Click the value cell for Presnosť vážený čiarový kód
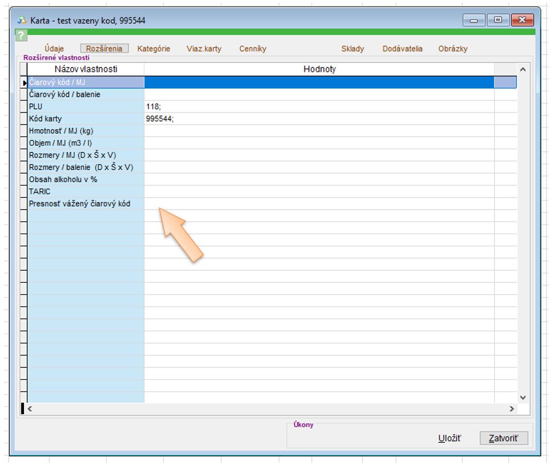This screenshot has width=554, height=469. point(318,204)
